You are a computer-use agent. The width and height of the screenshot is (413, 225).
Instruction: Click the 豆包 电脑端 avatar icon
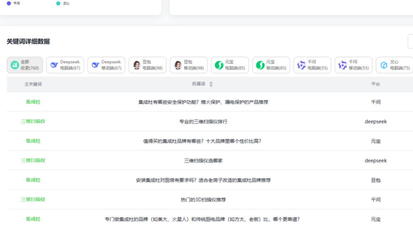tap(136, 65)
